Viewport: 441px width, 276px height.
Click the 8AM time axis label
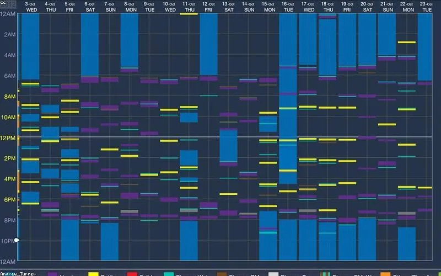pos(10,97)
